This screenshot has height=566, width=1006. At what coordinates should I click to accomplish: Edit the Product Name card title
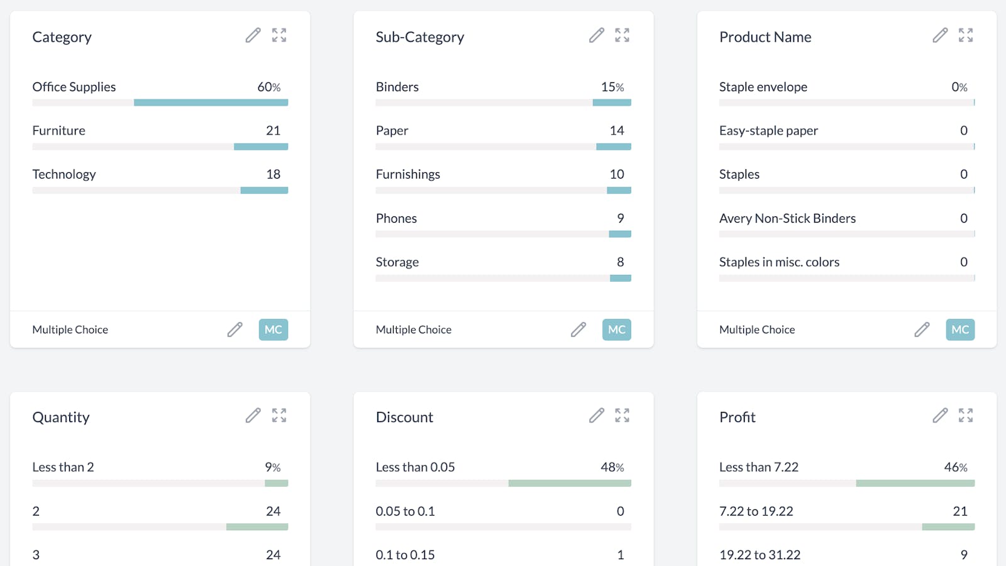click(x=940, y=35)
